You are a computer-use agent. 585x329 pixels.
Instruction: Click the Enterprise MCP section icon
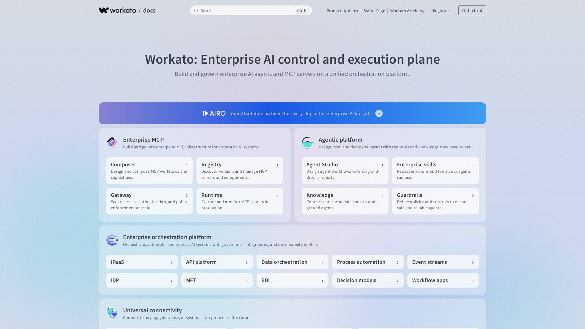click(112, 142)
